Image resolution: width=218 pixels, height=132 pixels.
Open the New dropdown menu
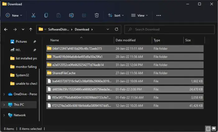(14, 15)
